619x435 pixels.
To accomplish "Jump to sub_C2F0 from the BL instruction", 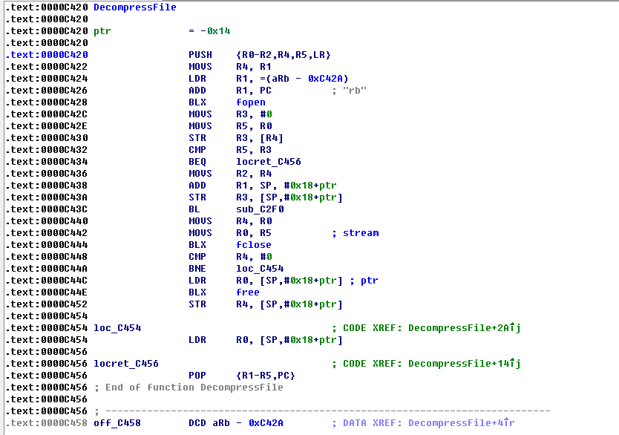I will [x=260, y=209].
